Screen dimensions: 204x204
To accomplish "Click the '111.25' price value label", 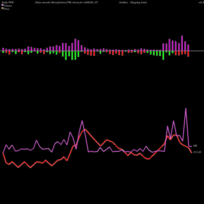I will coord(197,152).
